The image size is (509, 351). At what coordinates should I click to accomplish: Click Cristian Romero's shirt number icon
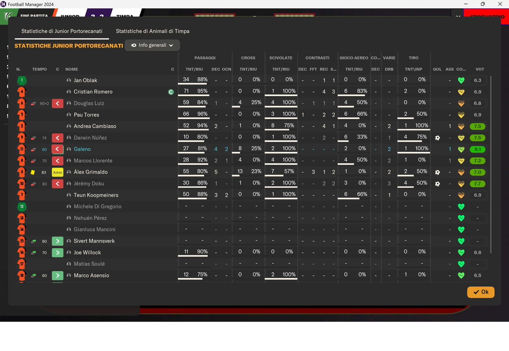pyautogui.click(x=22, y=92)
